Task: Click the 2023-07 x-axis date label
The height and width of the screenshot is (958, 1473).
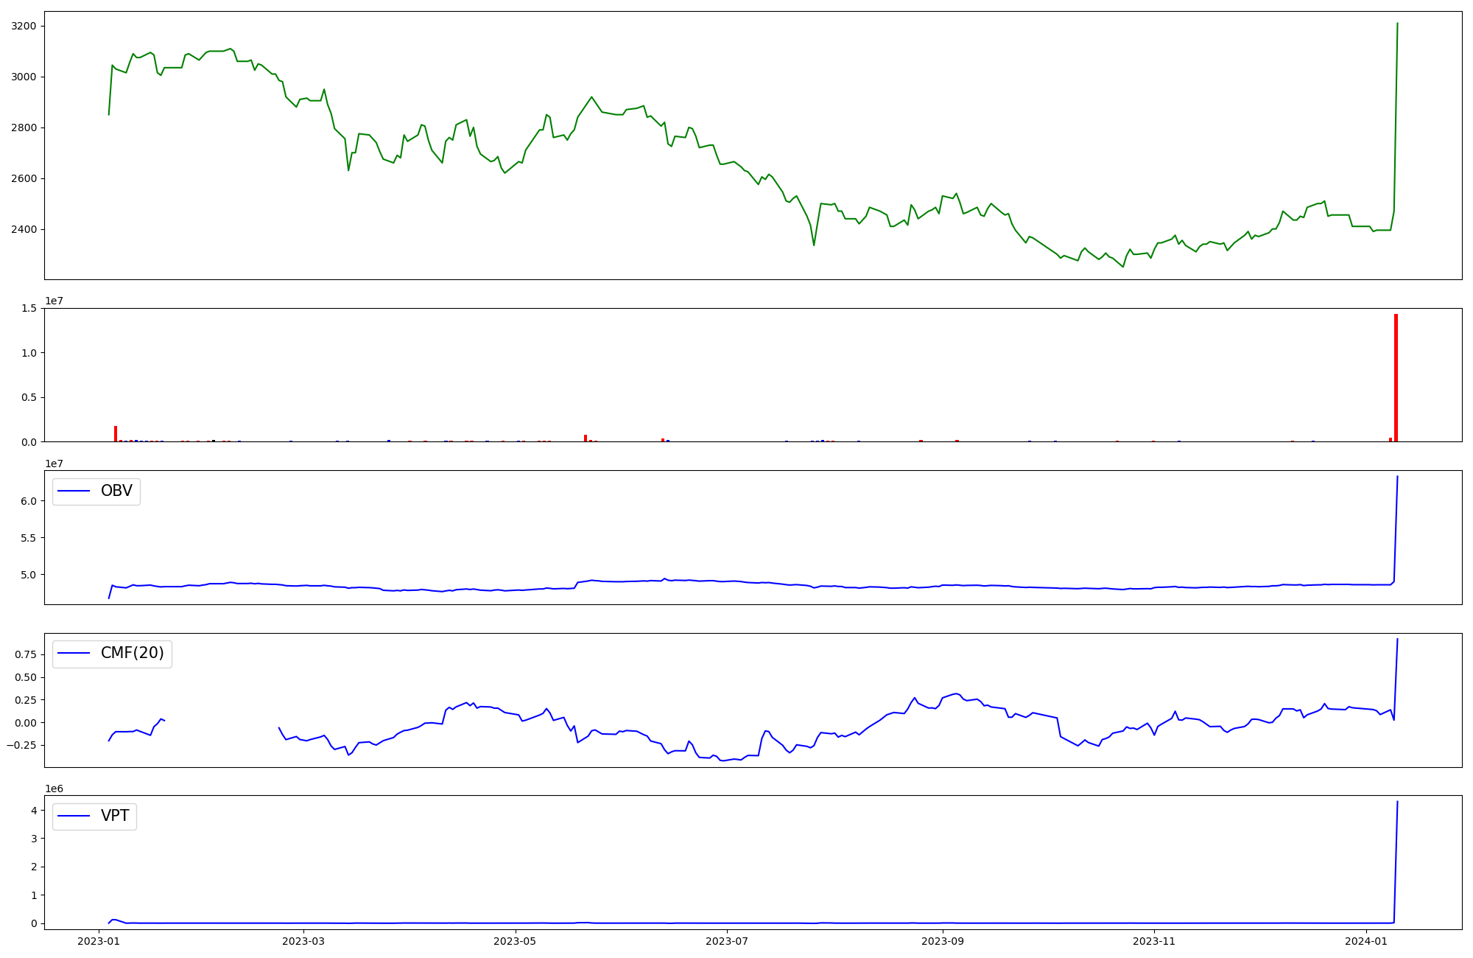Action: tap(727, 941)
